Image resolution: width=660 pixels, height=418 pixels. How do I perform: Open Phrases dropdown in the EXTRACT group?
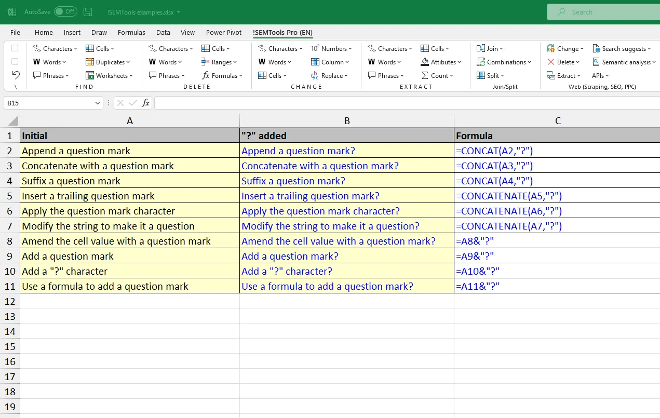[x=386, y=75]
